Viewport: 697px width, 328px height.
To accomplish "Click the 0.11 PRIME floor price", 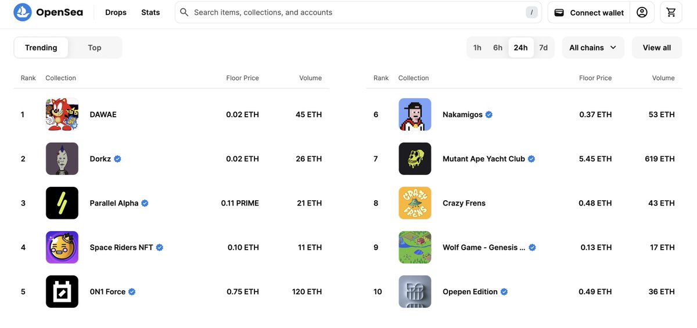I will click(x=240, y=203).
